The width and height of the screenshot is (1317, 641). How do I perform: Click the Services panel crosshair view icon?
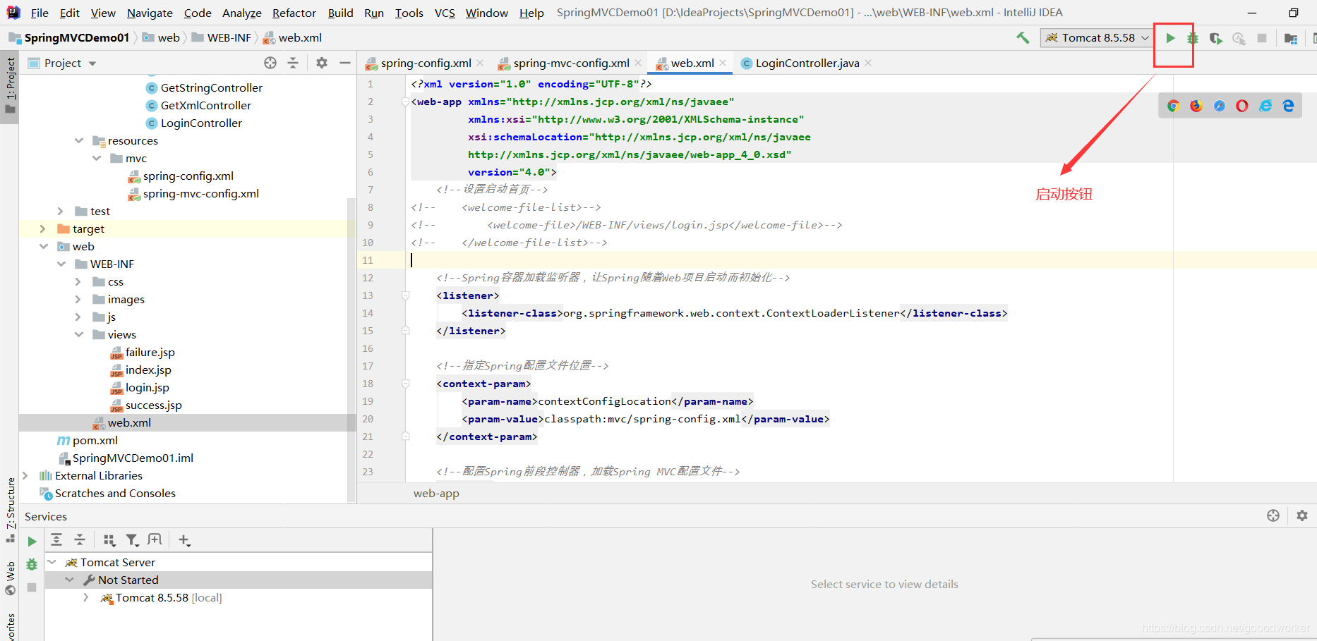click(x=1273, y=515)
